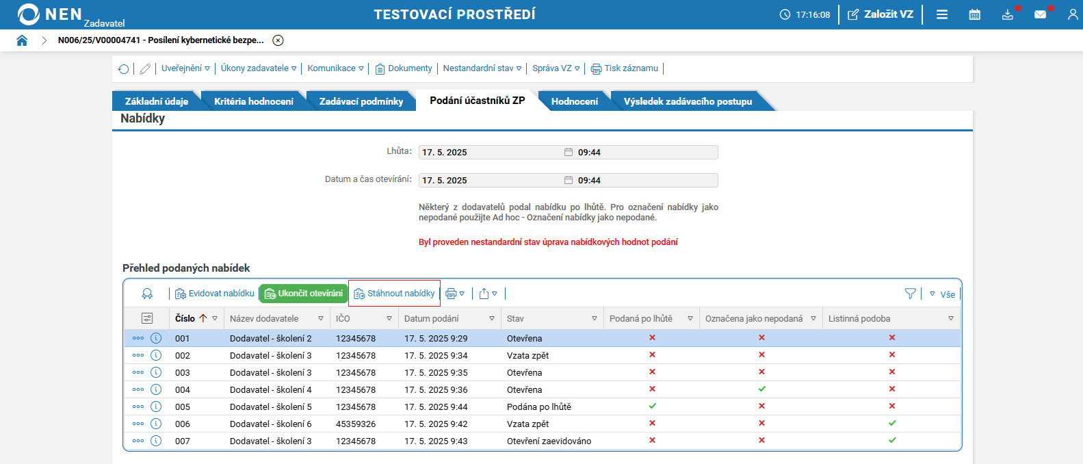Open info icon for row 003
Viewport: 1083px width, 464px height.
tap(156, 372)
